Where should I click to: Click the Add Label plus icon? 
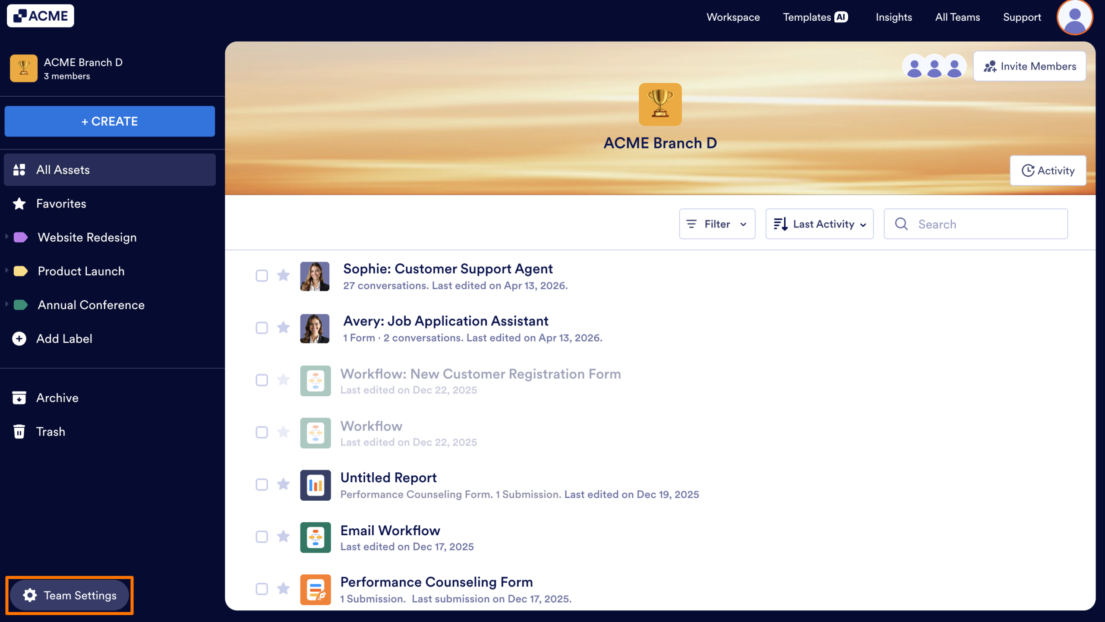tap(19, 339)
